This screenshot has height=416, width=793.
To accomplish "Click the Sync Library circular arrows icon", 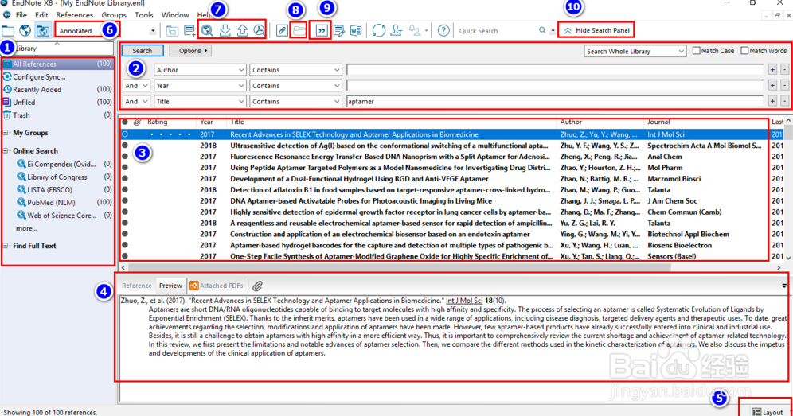I will [378, 31].
